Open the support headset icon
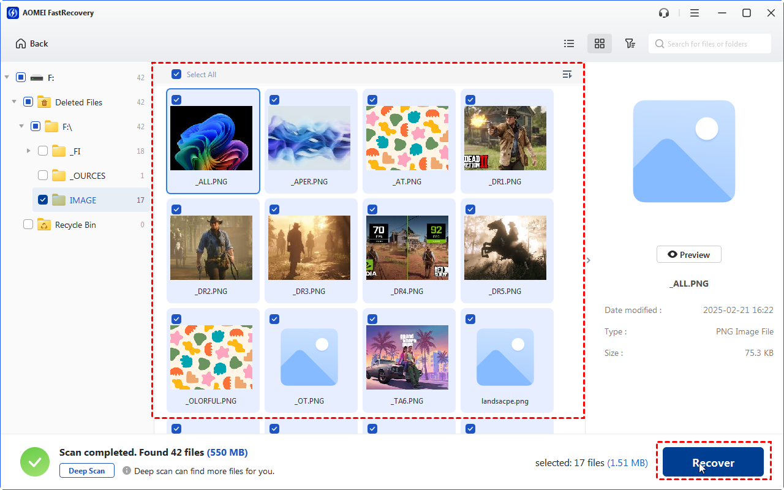 pos(664,13)
